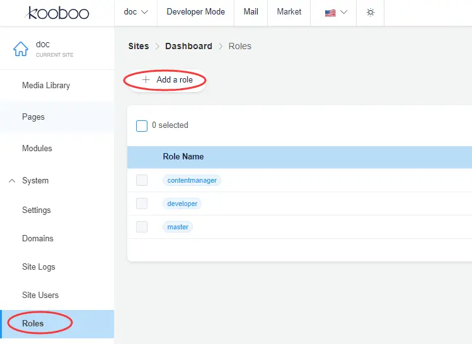Open Media Library in sidebar
The width and height of the screenshot is (472, 344).
(x=46, y=85)
